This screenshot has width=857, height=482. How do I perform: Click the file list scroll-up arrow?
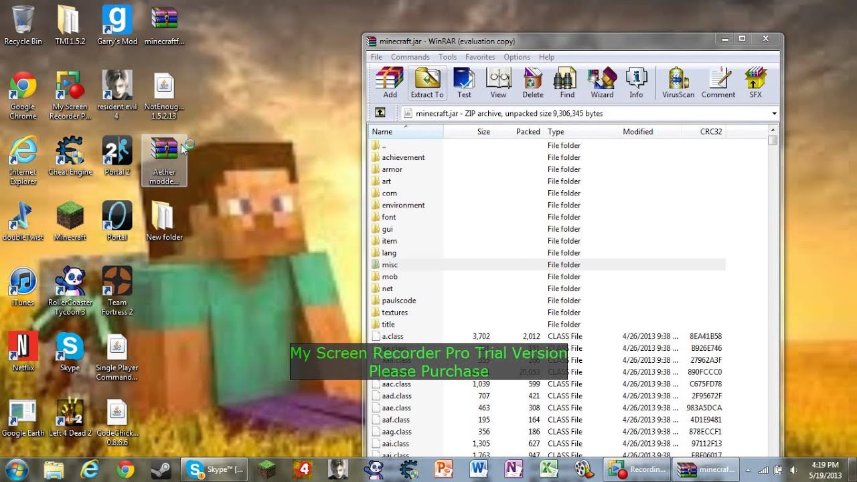773,130
